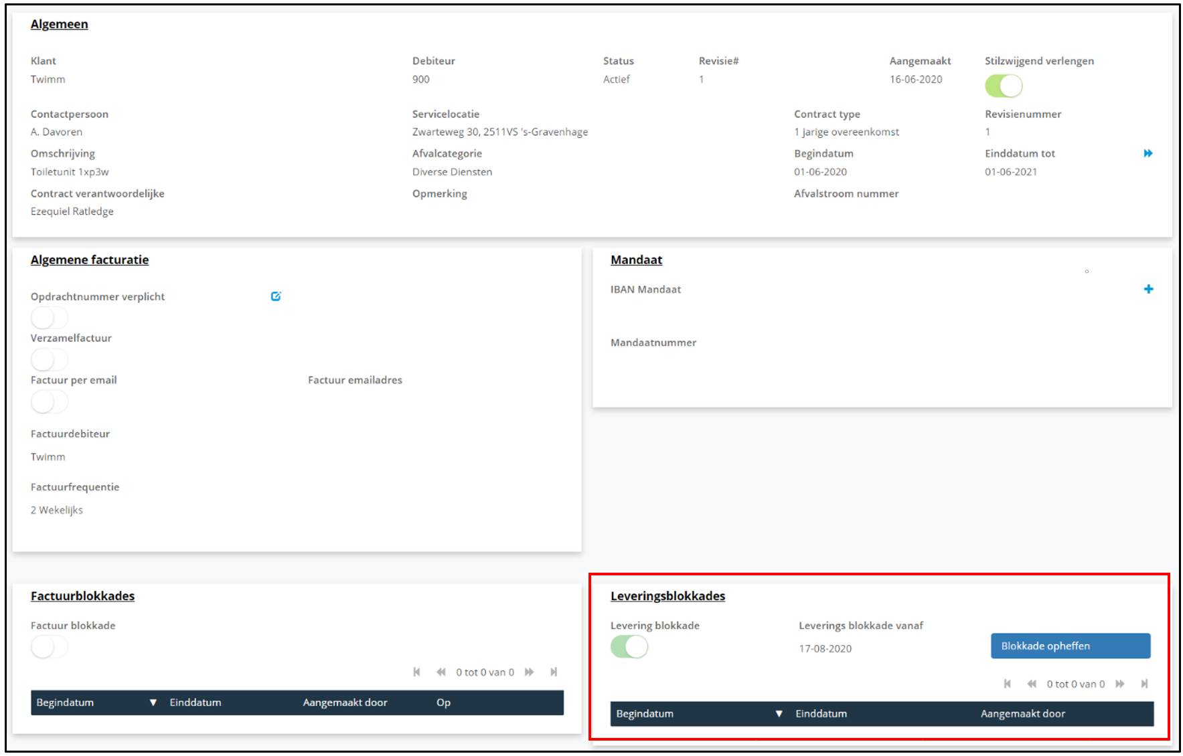Screen dimensions: 1183x756
Task: Select factuurfrequentie 2 Wekelijks
Action: point(57,510)
